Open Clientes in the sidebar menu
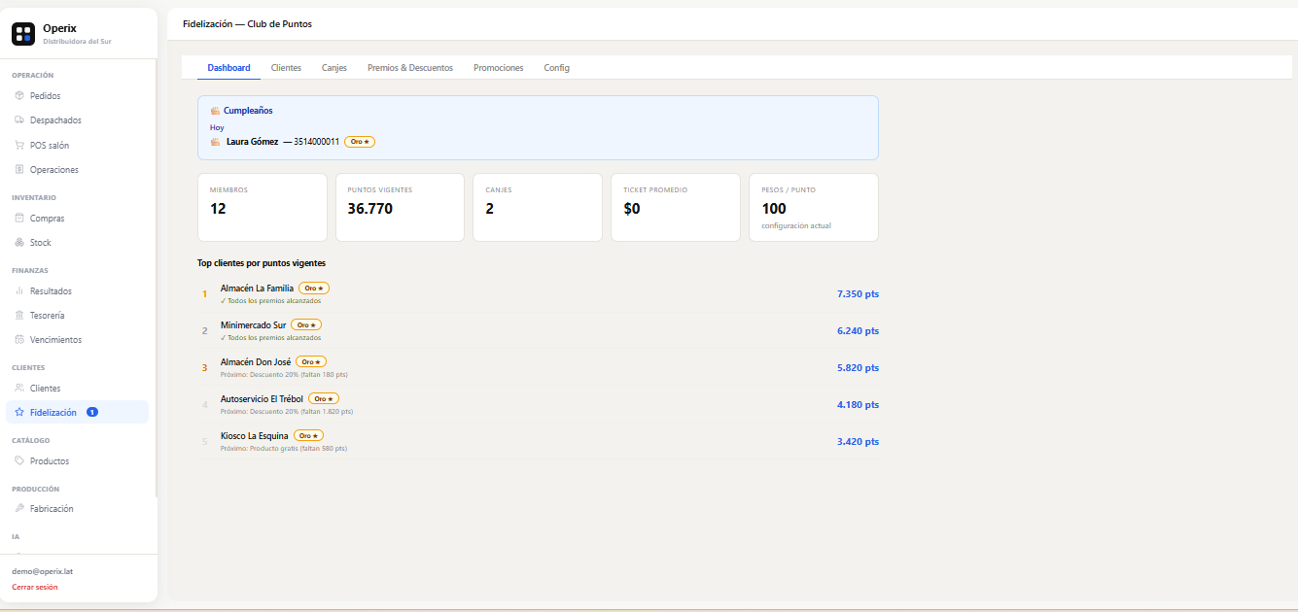This screenshot has height=612, width=1298. pyautogui.click(x=78, y=388)
